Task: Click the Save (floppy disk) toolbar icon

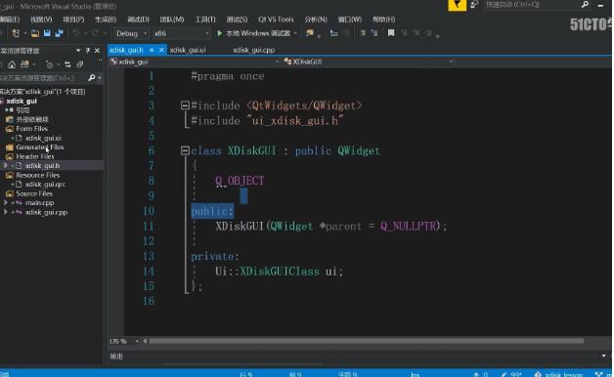Action: click(x=47, y=33)
